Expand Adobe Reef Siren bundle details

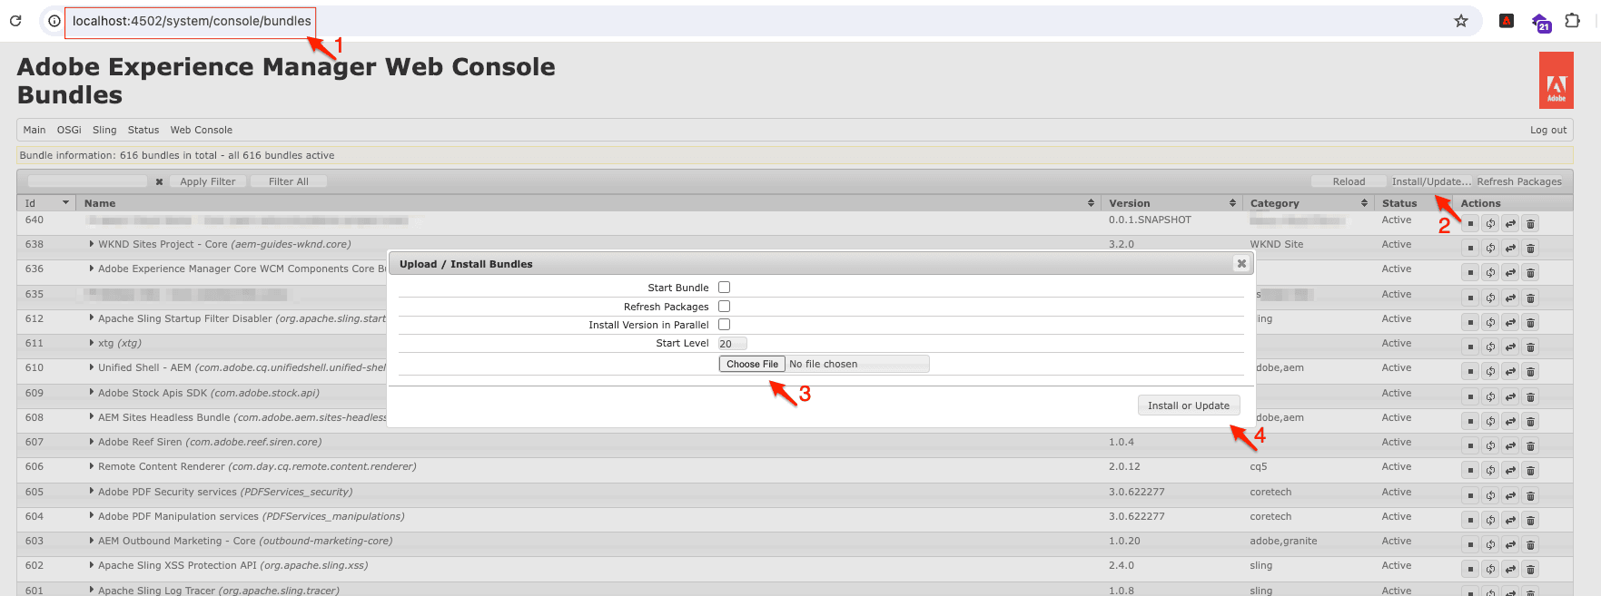[92, 442]
